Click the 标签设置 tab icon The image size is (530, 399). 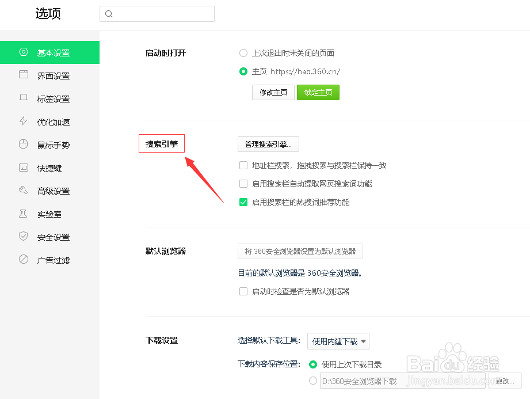point(24,97)
